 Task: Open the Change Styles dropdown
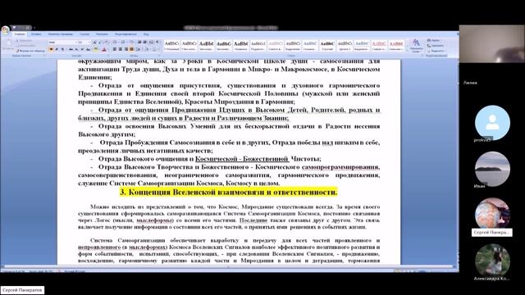click(416, 46)
